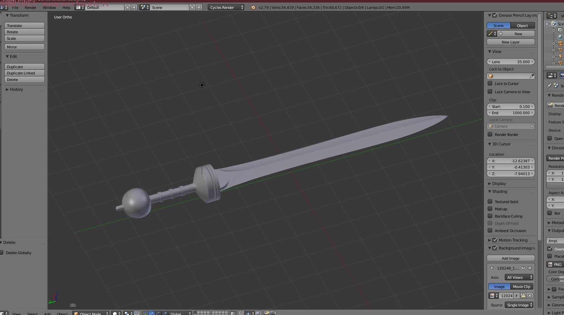Unlink the background image datablock
The image size is (564, 315).
coord(530,296)
